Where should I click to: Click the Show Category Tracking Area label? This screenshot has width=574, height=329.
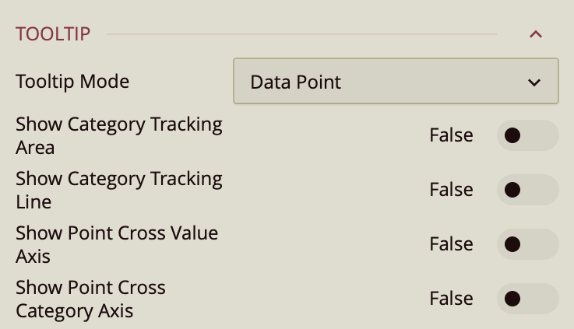118,135
